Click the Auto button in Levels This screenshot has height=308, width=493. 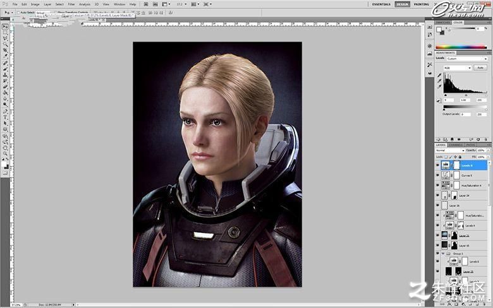coord(480,68)
